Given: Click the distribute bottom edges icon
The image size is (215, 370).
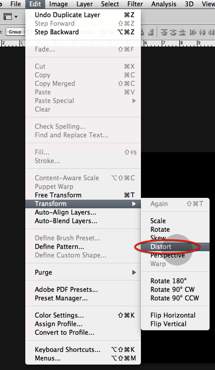Looking at the screenshot, I should tap(182, 32).
